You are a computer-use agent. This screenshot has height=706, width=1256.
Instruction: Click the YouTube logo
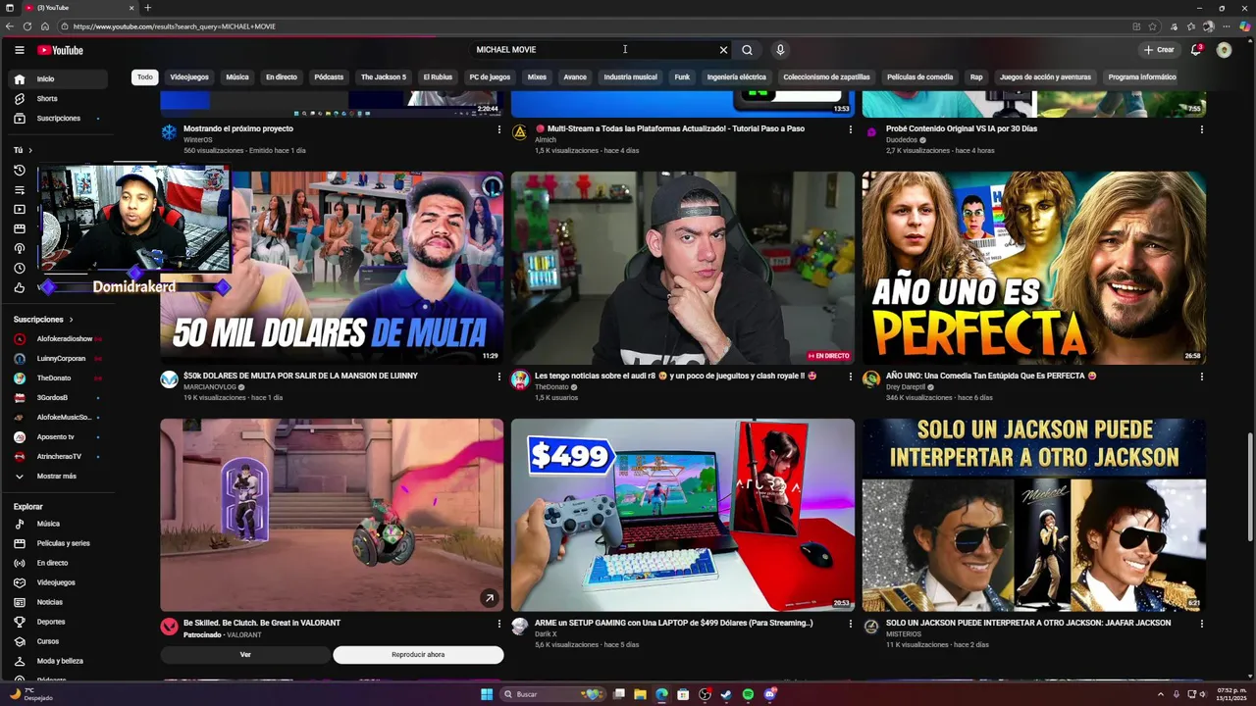pos(61,50)
